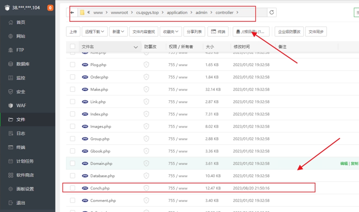Open the 新建 dropdown menu
This screenshot has height=212, width=359.
pos(118,32)
